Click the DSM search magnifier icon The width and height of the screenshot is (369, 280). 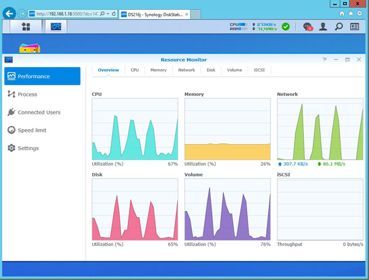point(339,26)
